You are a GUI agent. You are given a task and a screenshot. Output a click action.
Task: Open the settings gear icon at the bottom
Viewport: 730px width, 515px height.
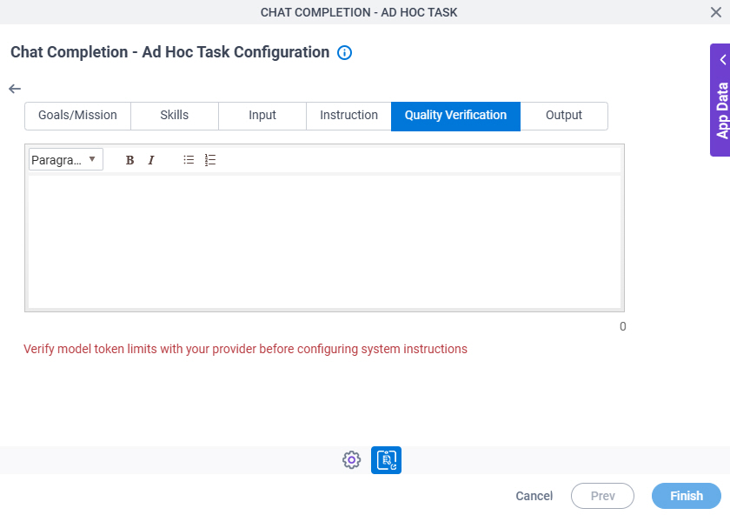tap(351, 460)
